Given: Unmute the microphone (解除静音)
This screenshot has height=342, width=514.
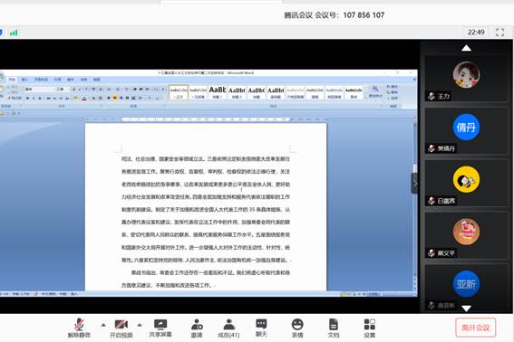Looking at the screenshot, I should click(79, 328).
